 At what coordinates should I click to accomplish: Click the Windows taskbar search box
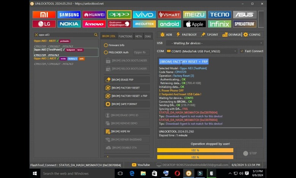coord(76,173)
